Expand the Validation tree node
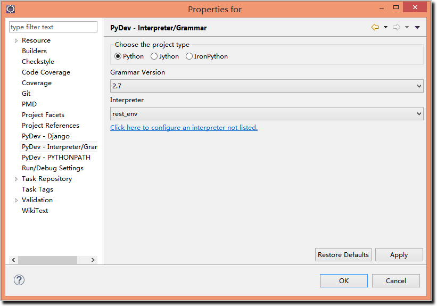Viewport: 437px width, 306px height. point(16,200)
